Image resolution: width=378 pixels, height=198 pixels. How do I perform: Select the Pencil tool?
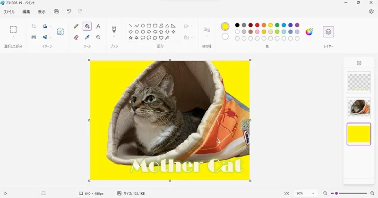(76, 27)
